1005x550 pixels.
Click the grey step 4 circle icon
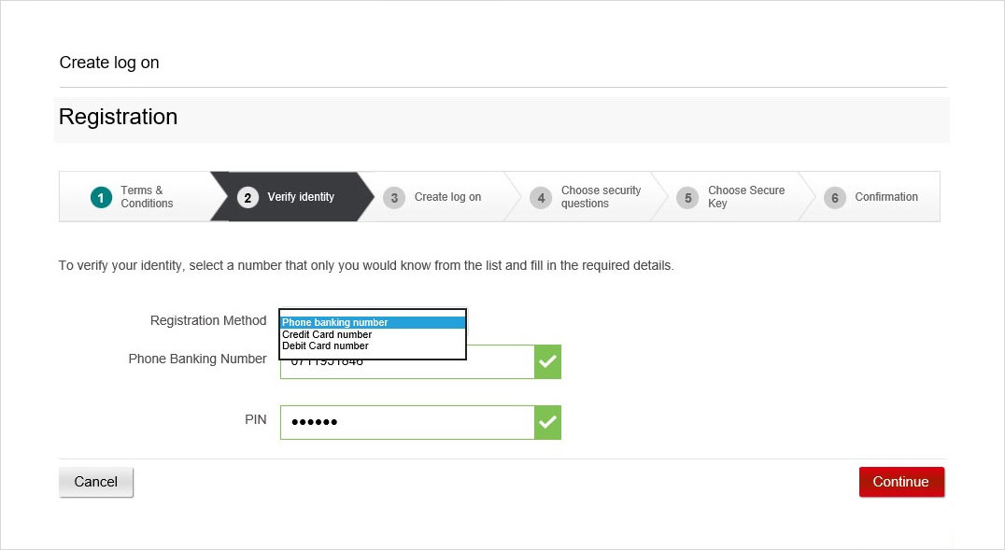coord(541,197)
